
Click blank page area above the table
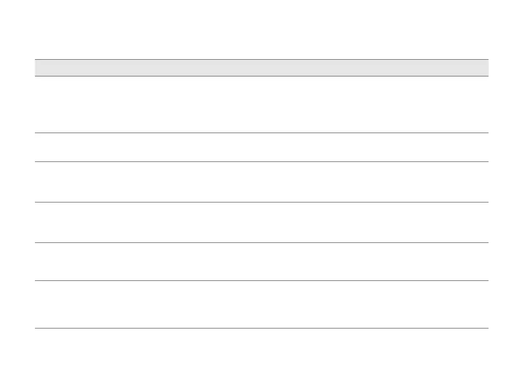click(261, 29)
